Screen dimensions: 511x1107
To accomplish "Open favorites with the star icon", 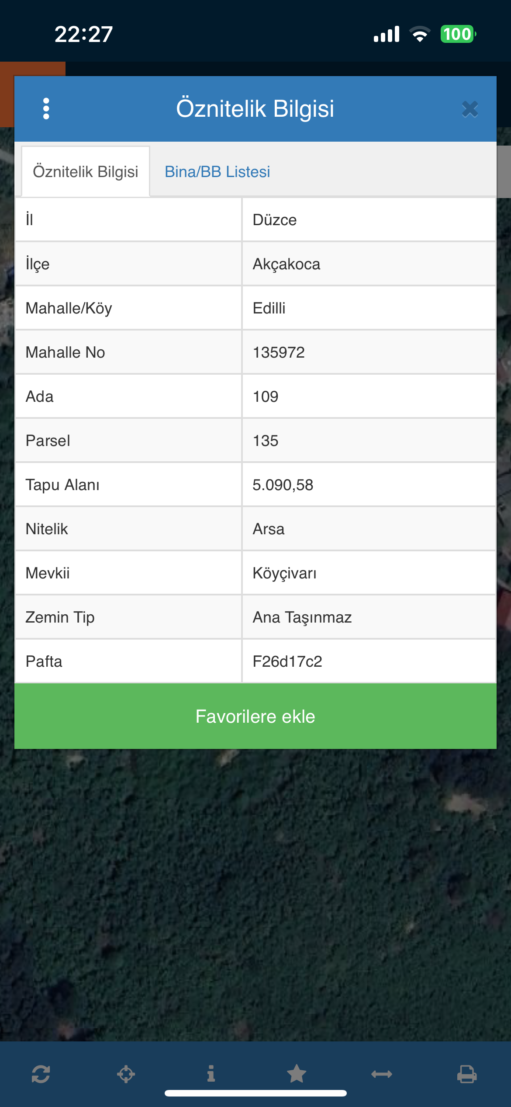I will click(x=297, y=1074).
